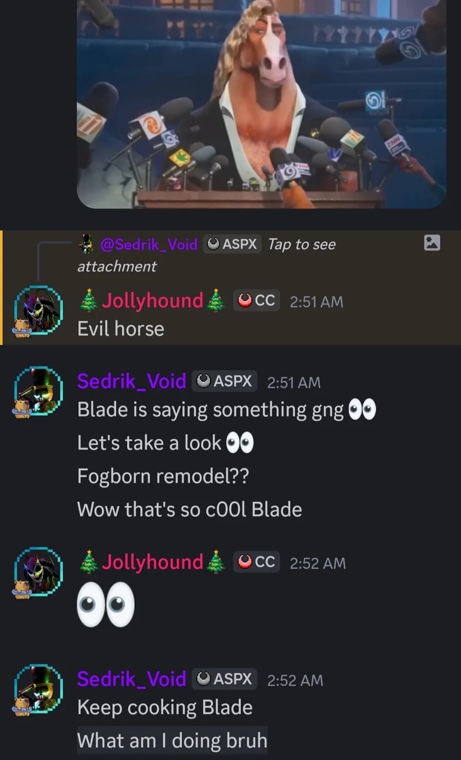This screenshot has width=461, height=760.
Task: Open the horse press conference image
Action: click(x=261, y=104)
